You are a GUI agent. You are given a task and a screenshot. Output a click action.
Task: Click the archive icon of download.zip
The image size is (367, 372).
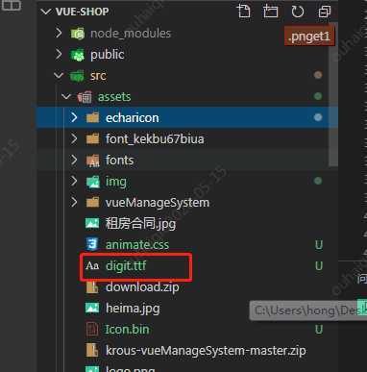(x=92, y=287)
